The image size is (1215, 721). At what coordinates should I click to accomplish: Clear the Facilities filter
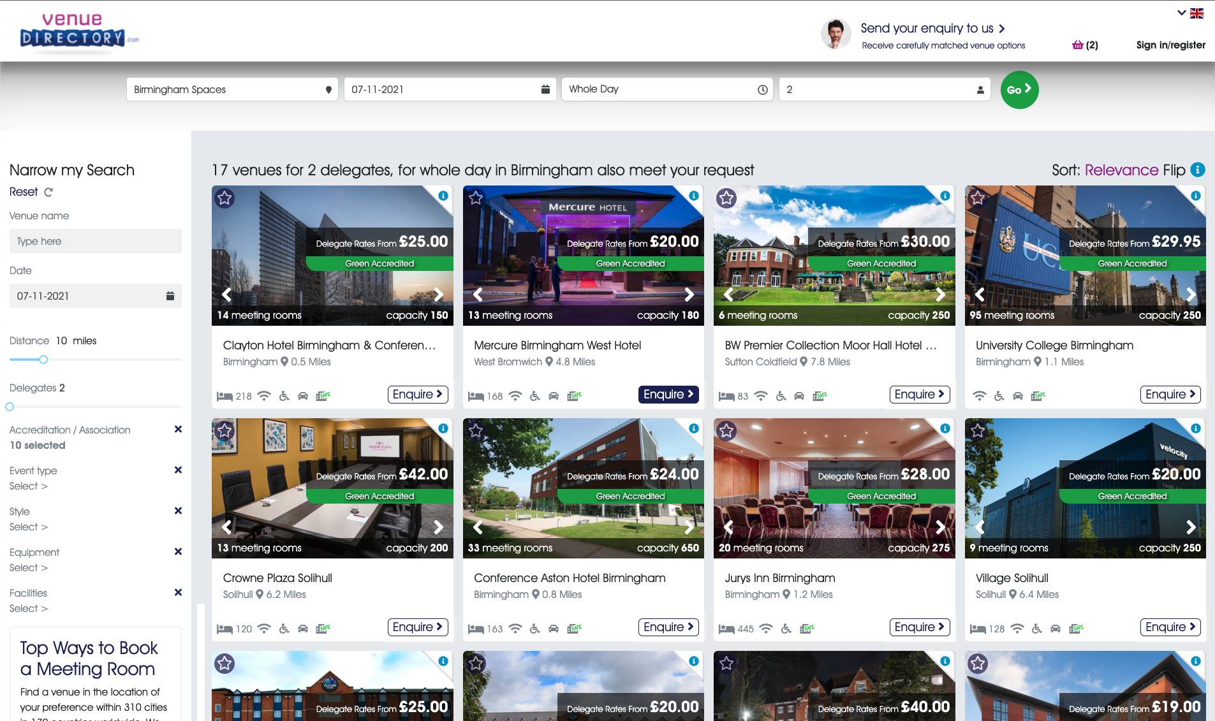tap(178, 592)
